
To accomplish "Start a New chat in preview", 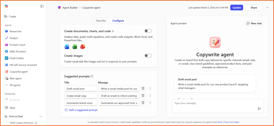I will pos(254,23).
